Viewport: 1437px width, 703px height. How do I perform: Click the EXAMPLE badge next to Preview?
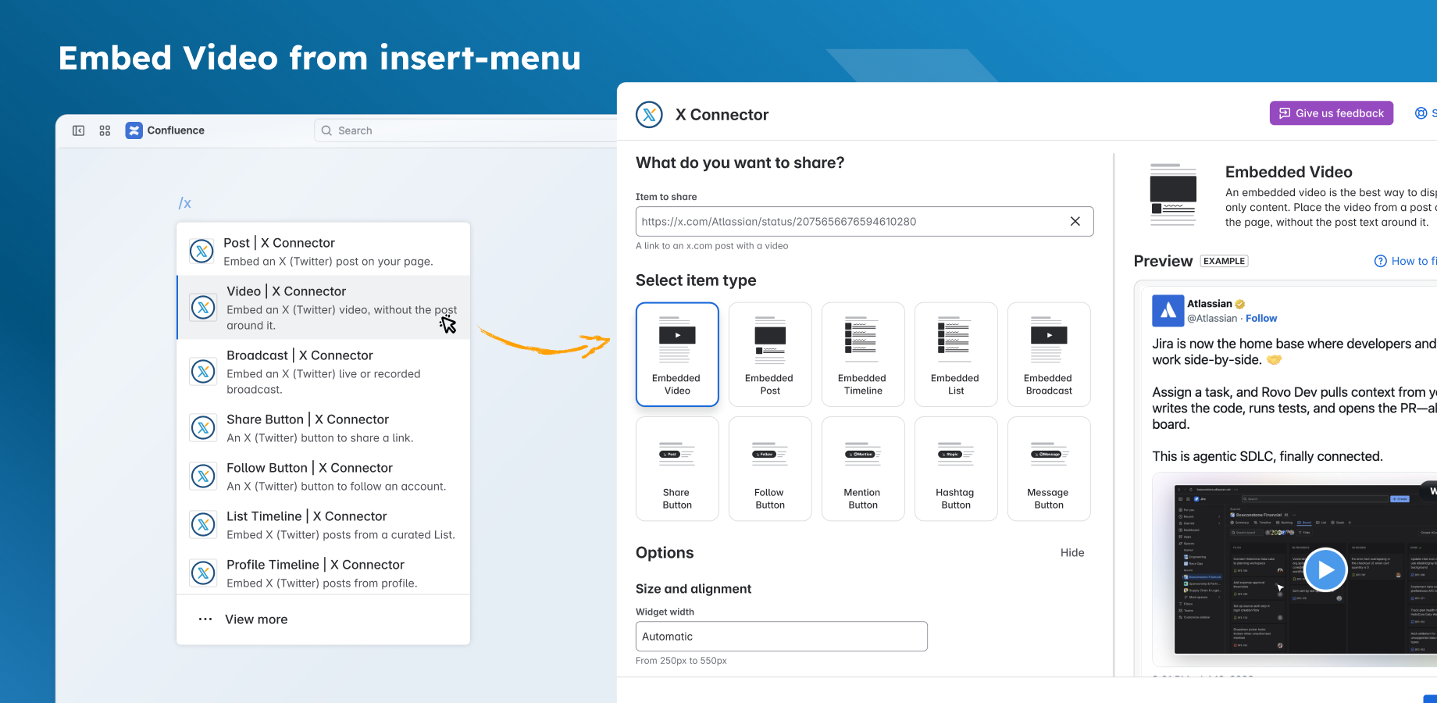[x=1224, y=261]
